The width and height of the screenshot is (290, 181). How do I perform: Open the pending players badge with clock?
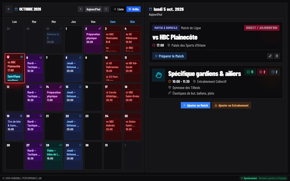tap(274, 72)
